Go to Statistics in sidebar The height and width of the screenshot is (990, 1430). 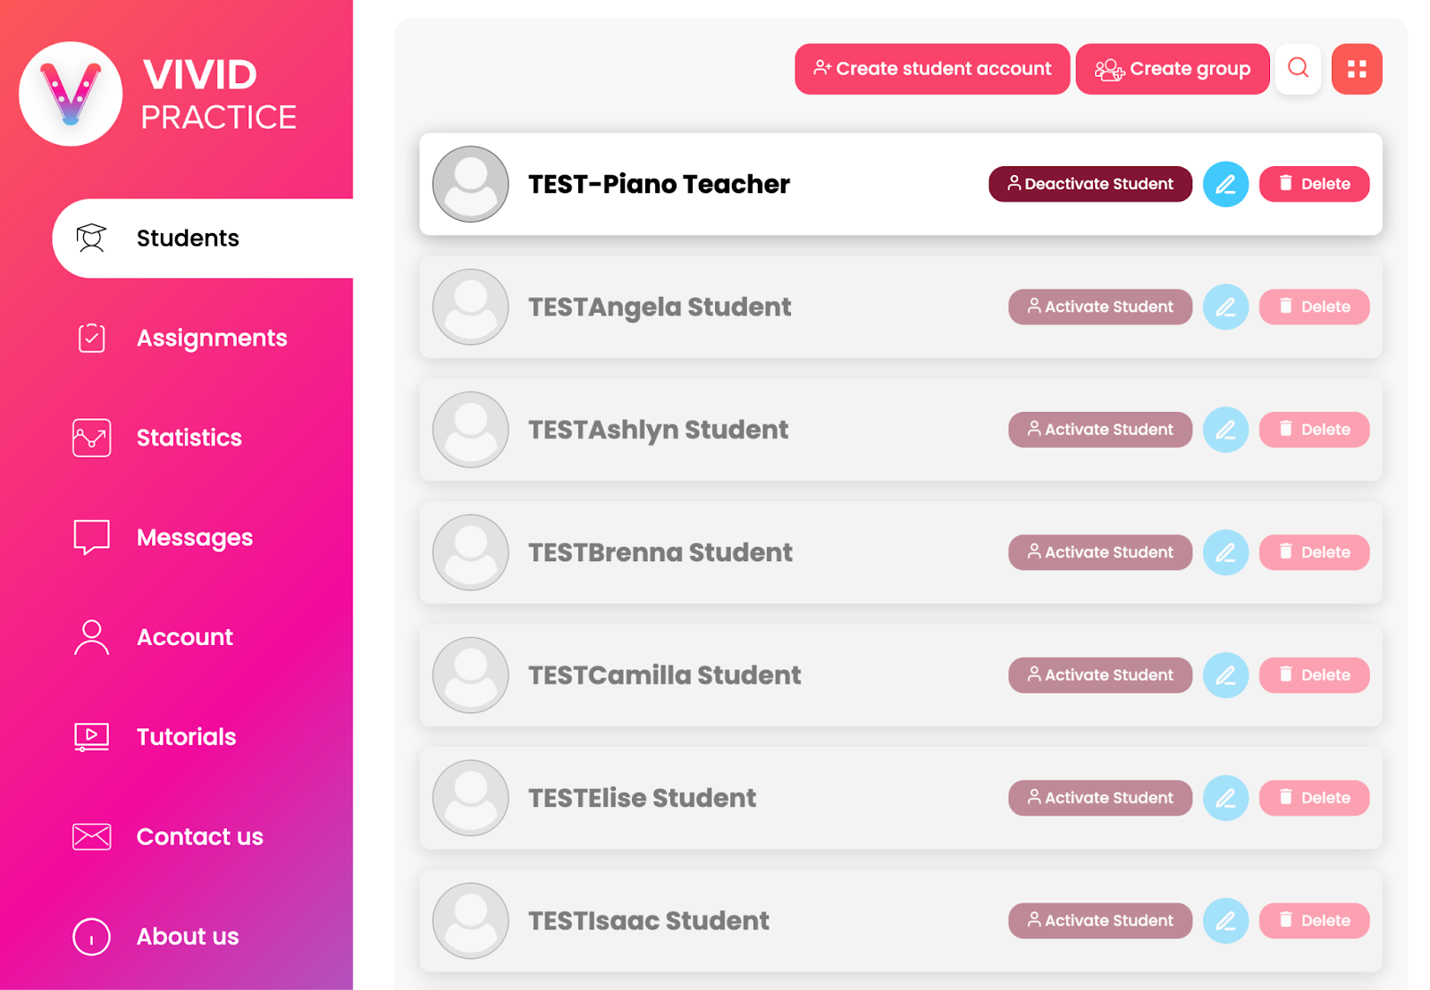coord(189,438)
